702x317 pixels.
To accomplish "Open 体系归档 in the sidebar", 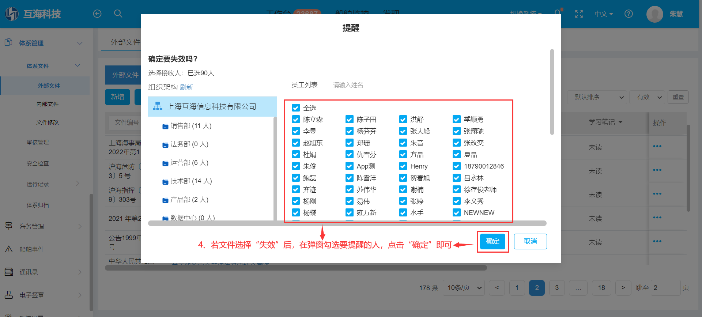I will tap(38, 205).
